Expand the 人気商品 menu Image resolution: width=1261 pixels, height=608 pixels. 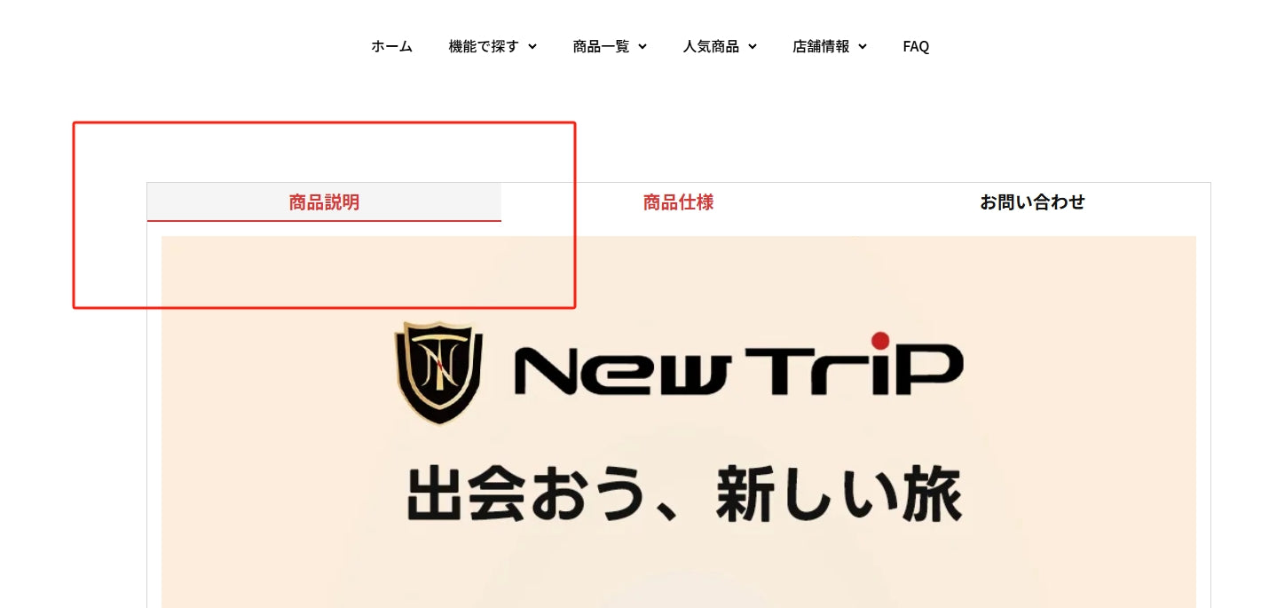(720, 46)
